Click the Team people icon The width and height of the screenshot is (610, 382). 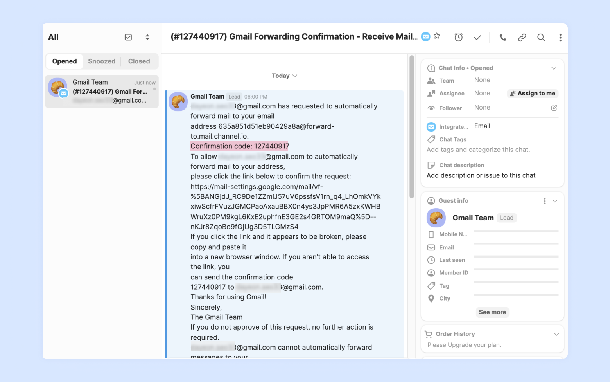[x=431, y=81]
